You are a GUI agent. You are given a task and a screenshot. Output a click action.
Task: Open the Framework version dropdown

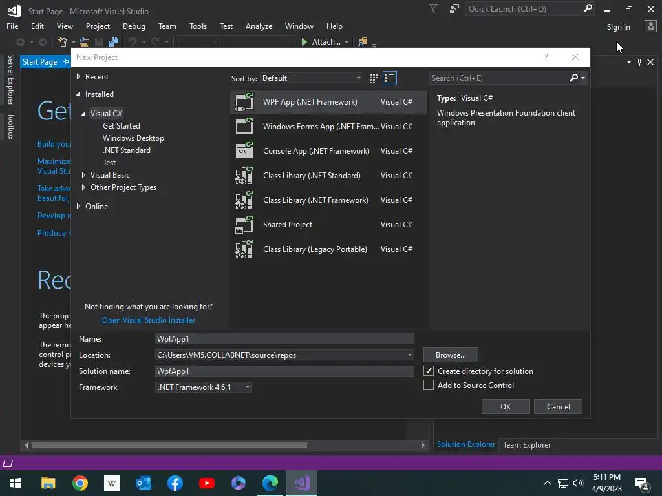tap(248, 387)
